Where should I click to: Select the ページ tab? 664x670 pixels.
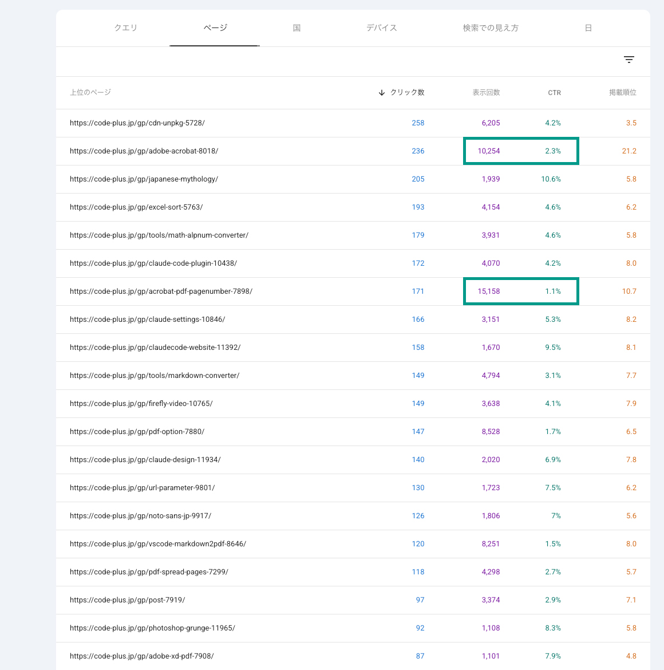point(215,28)
